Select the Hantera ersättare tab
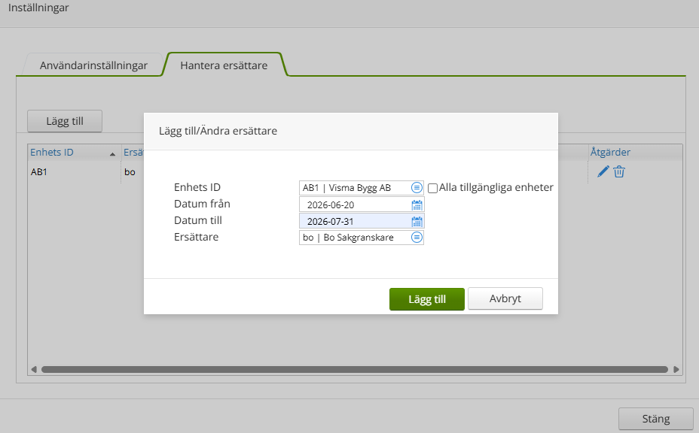699x433 pixels. click(x=224, y=65)
